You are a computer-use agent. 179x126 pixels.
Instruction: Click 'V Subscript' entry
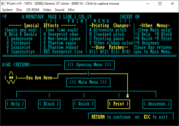point(18,47)
